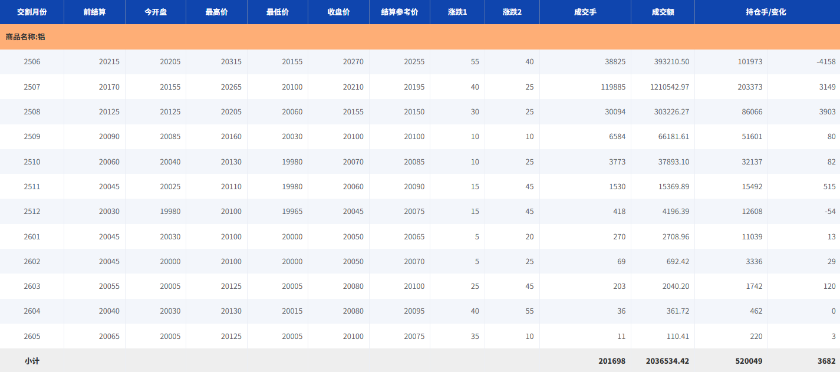Click the 前结算 column header

click(94, 12)
